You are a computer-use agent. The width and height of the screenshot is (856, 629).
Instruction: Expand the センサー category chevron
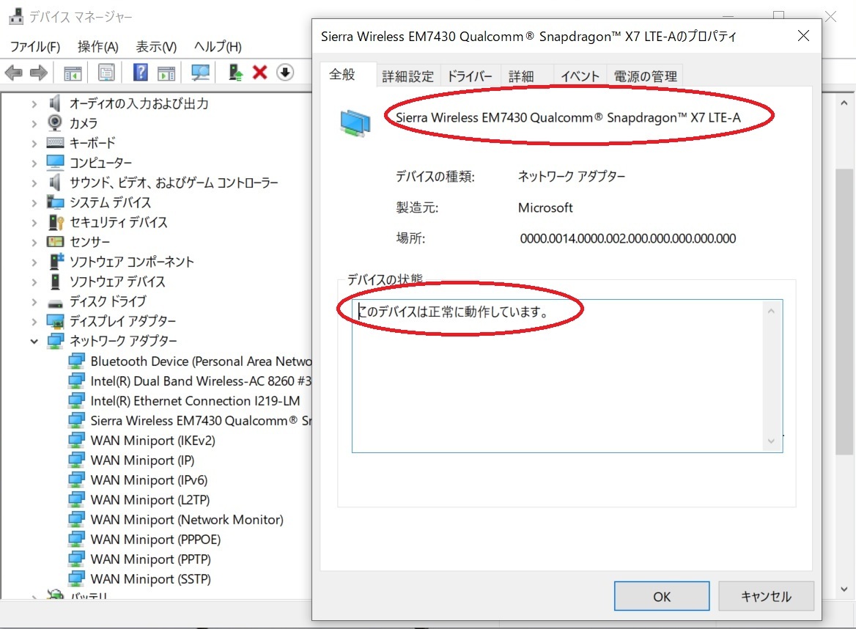pos(34,243)
